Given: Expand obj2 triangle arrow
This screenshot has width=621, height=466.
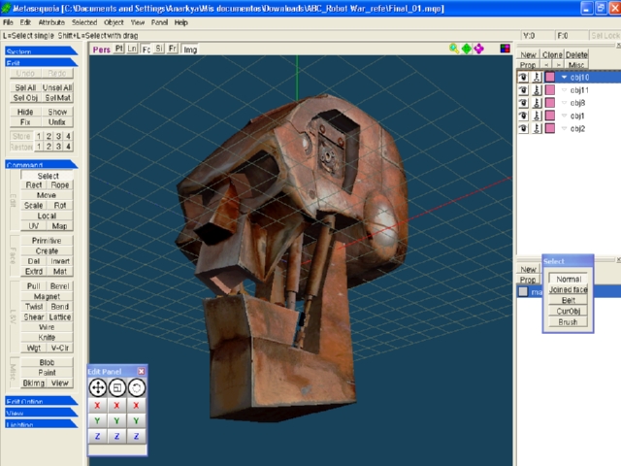Looking at the screenshot, I should pyautogui.click(x=565, y=129).
